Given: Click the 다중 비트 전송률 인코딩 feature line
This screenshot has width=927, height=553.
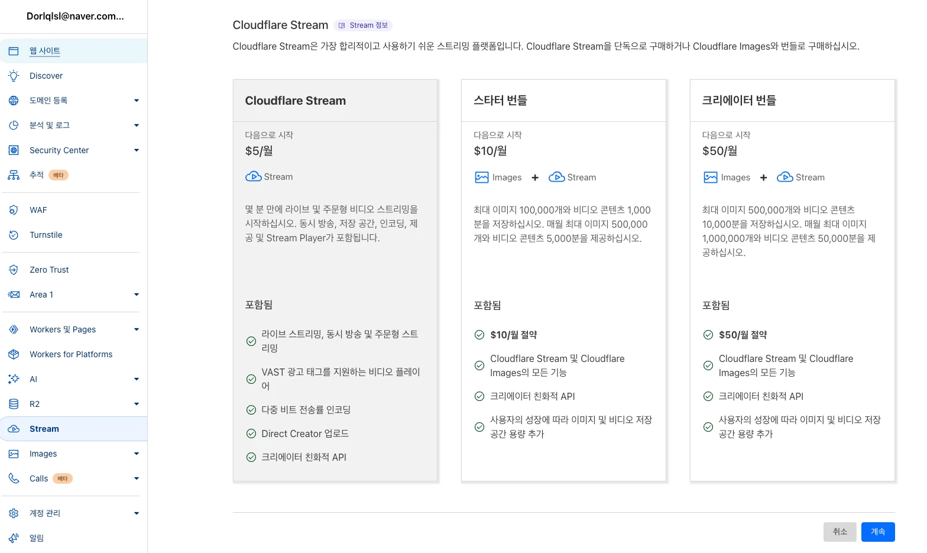Looking at the screenshot, I should tap(306, 410).
